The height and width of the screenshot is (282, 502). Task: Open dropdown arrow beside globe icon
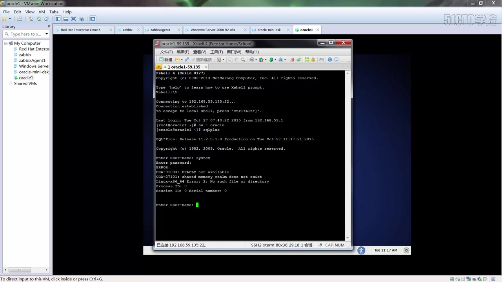point(275,60)
